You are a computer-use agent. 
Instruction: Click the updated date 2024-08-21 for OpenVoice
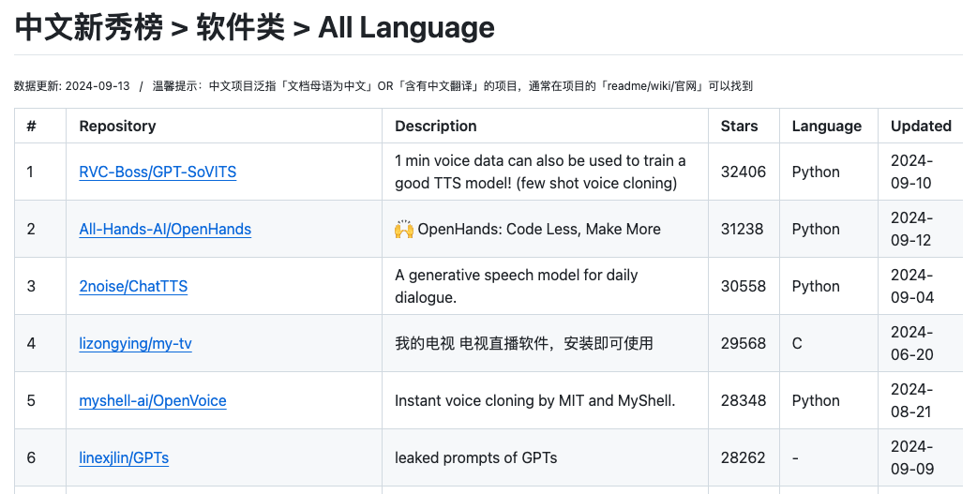(x=911, y=400)
